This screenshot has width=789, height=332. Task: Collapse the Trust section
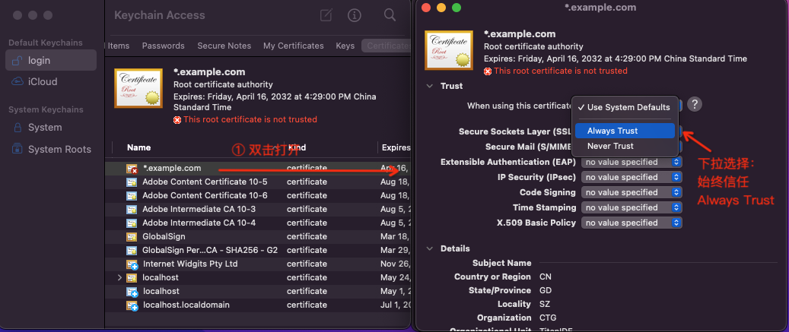click(x=430, y=86)
